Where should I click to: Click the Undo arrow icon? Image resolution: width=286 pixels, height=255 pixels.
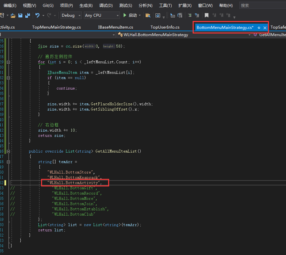click(x=37, y=15)
